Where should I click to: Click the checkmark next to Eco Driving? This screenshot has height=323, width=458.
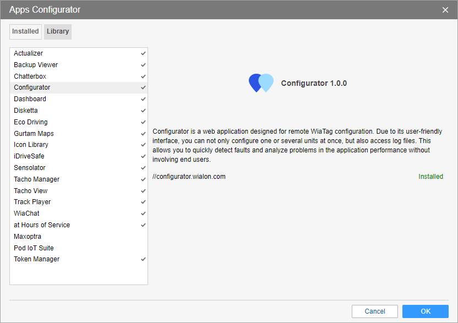point(143,122)
